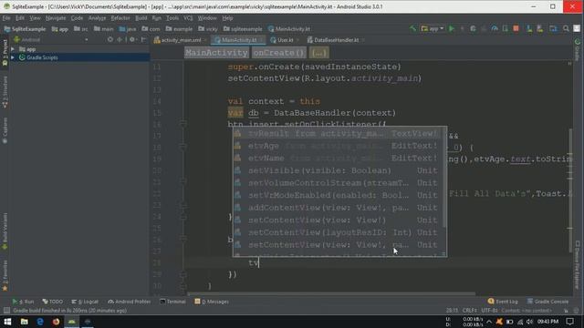Open the app run configuration dropdown
This screenshot has height=328, width=584.
tap(432, 28)
